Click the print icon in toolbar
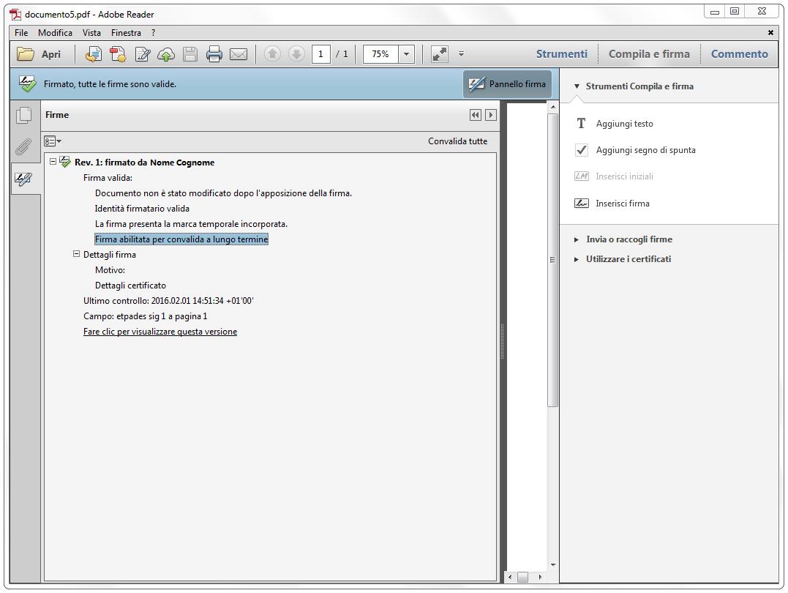The width and height of the screenshot is (788, 593). click(x=214, y=54)
